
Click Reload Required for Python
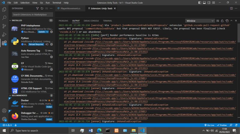(36, 44)
